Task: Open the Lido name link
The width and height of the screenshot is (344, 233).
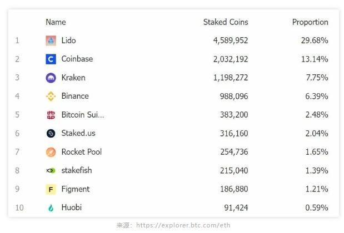Action: [68, 40]
